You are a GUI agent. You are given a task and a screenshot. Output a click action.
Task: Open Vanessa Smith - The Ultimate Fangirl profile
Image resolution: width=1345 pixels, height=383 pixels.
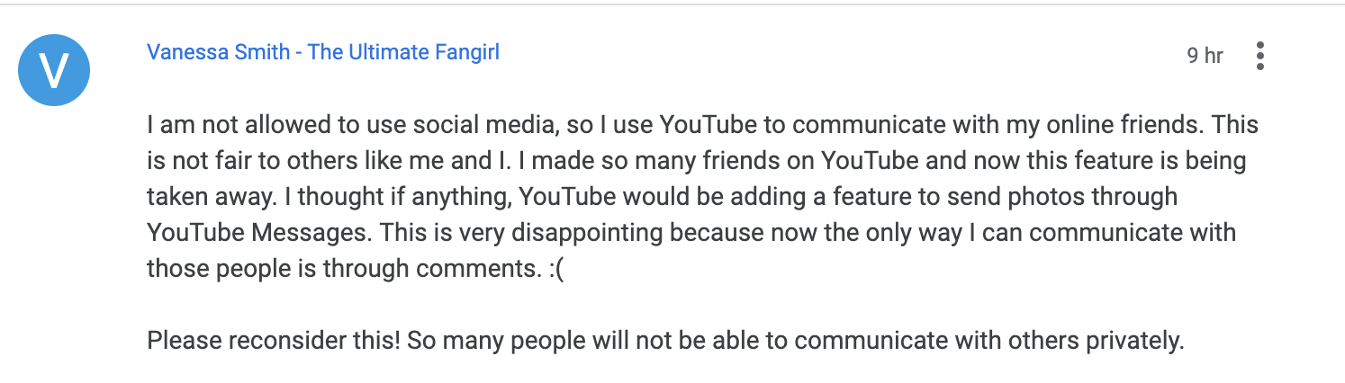(x=323, y=52)
